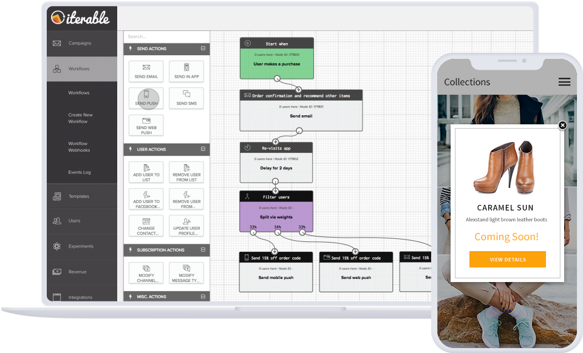Collapse the Subscription Actions section
The width and height of the screenshot is (583, 353).
(203, 250)
